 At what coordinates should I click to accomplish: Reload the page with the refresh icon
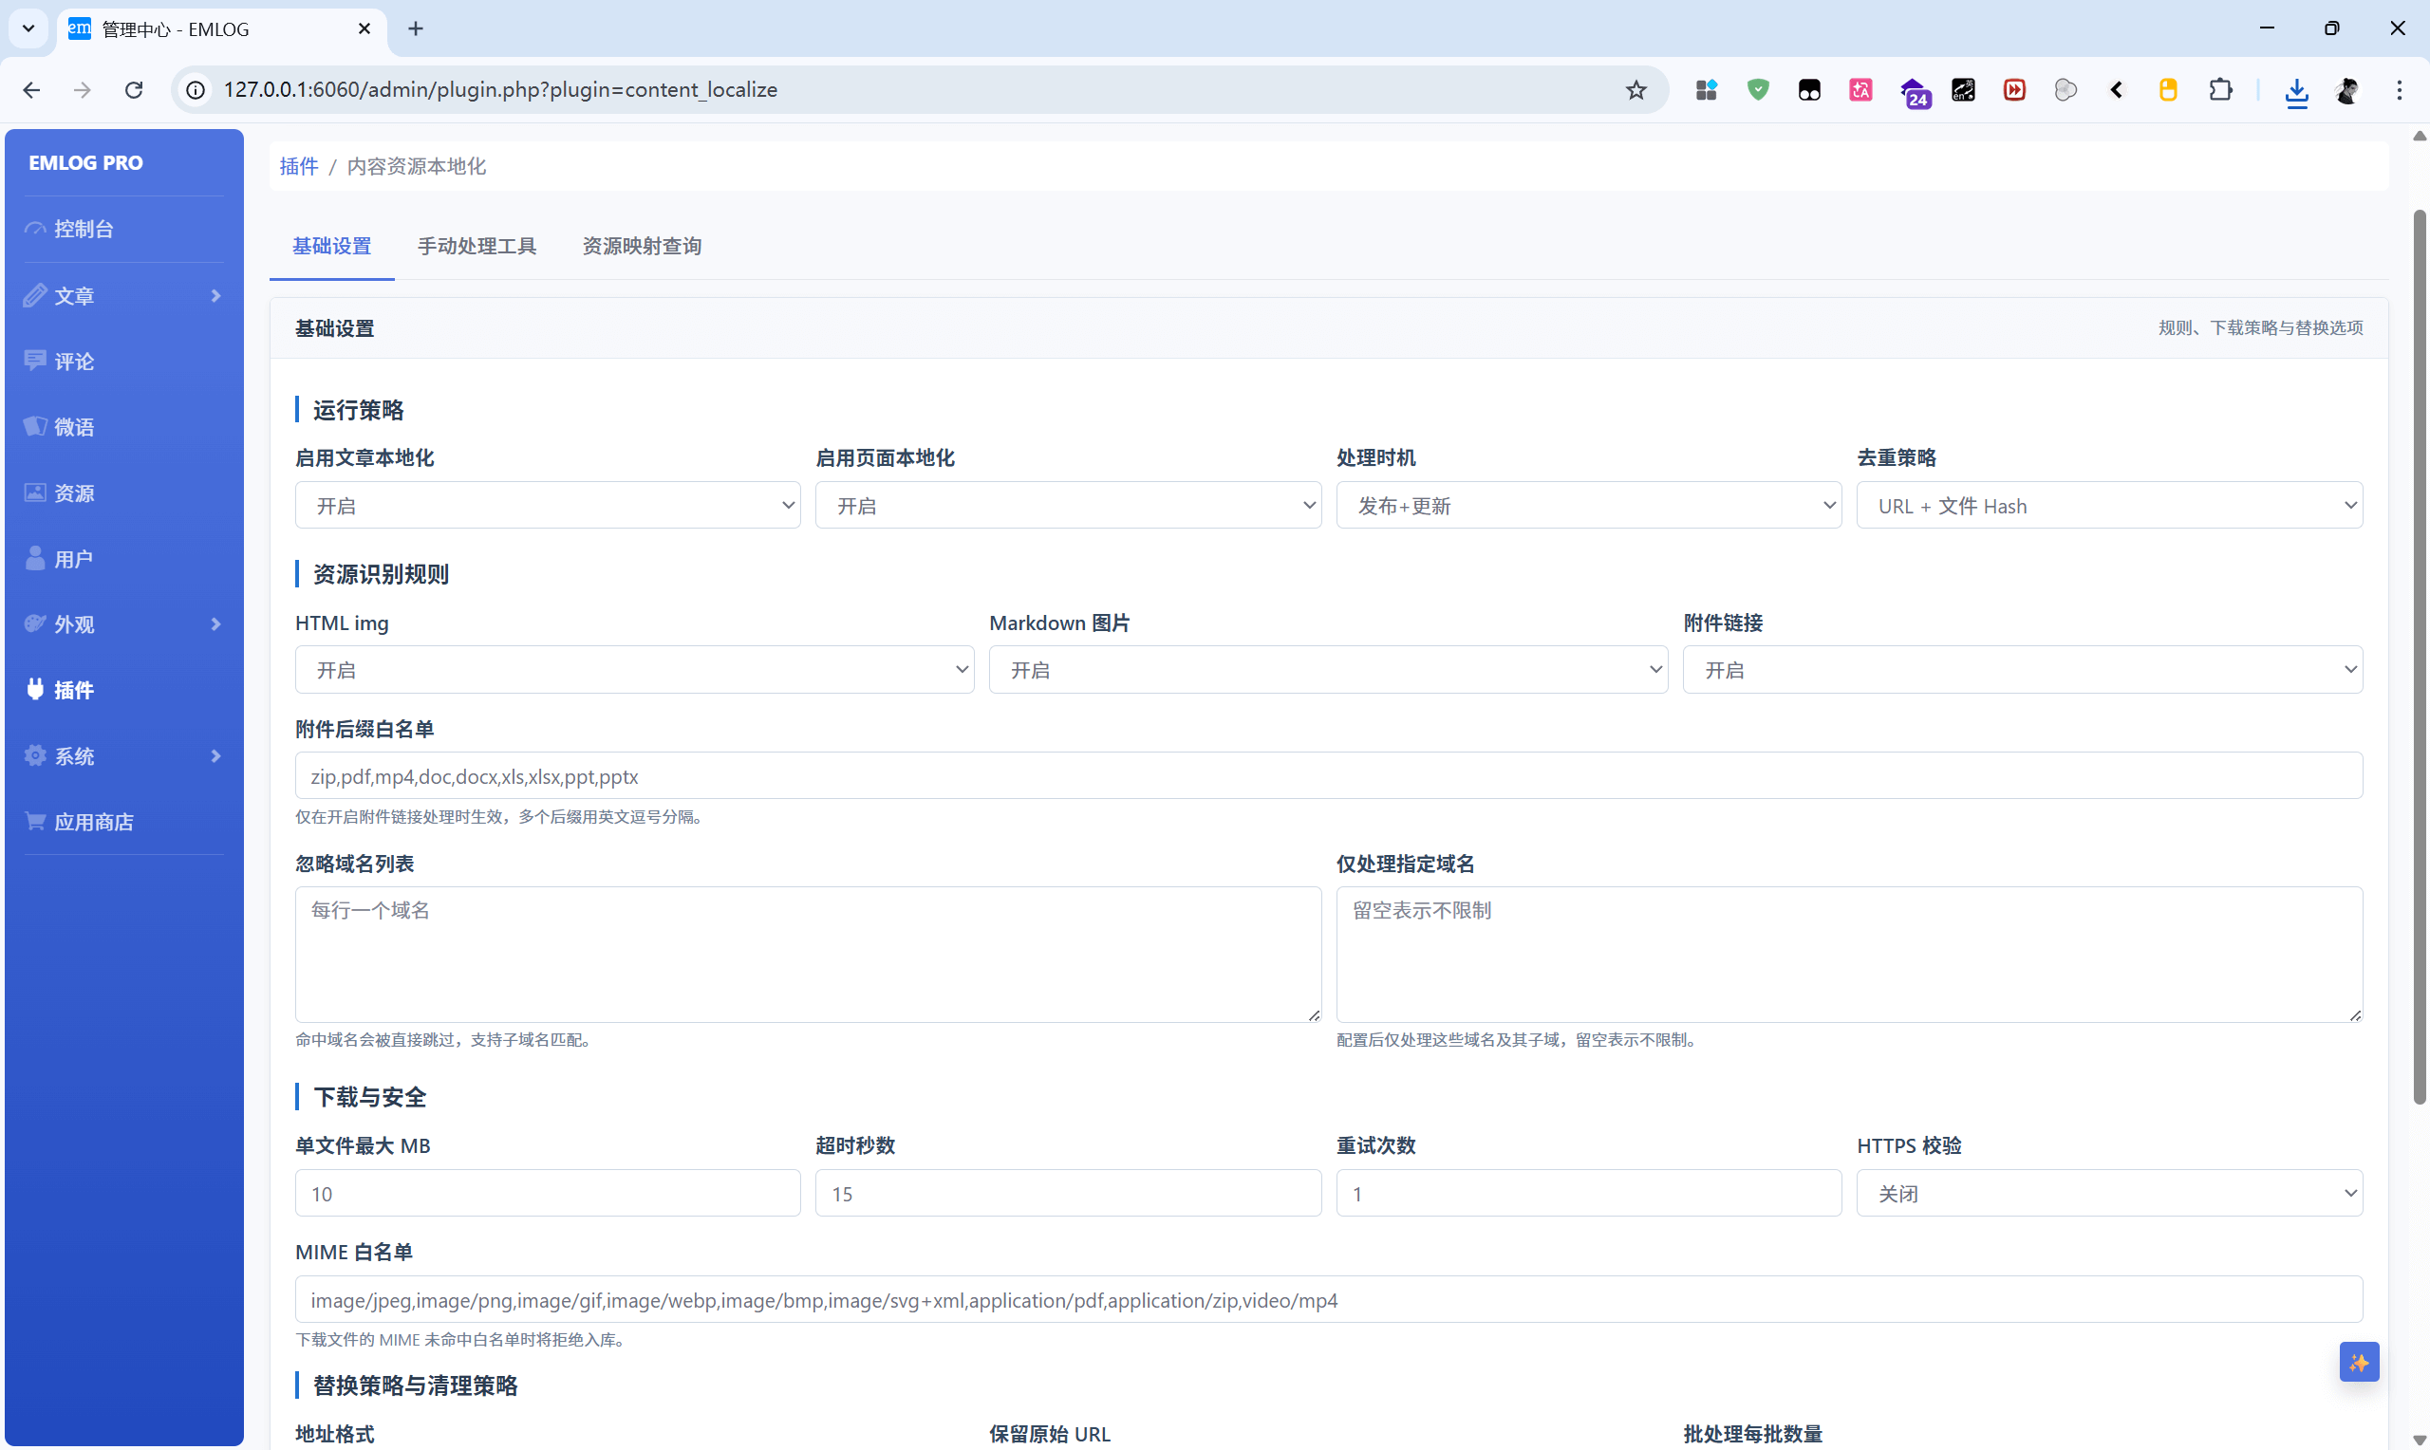click(134, 90)
